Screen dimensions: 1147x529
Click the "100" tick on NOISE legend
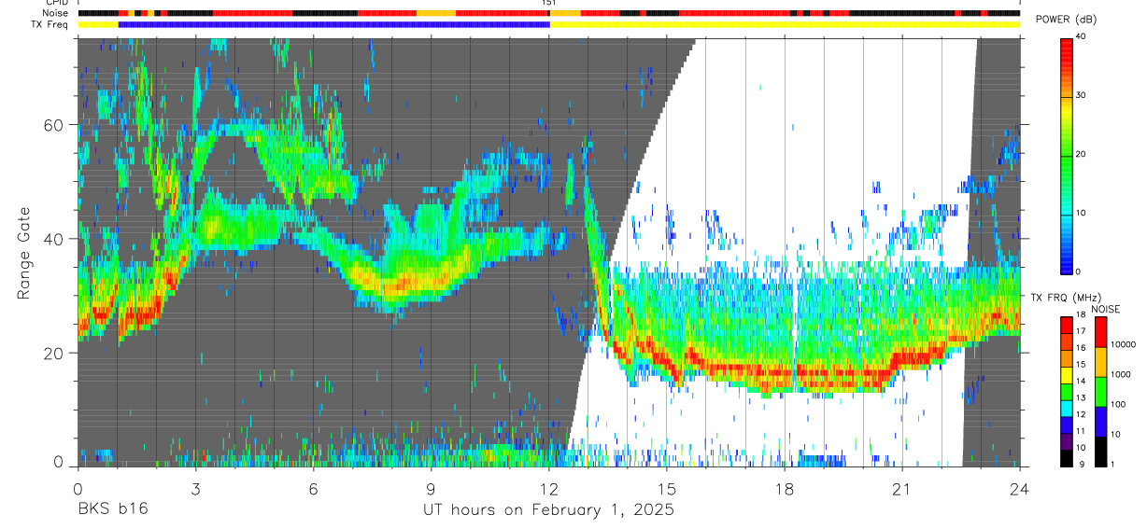(1117, 404)
